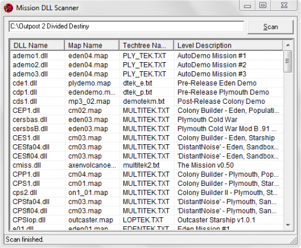Select the cds1.dll entry
The height and width of the screenshot is (248, 301).
[25, 101]
